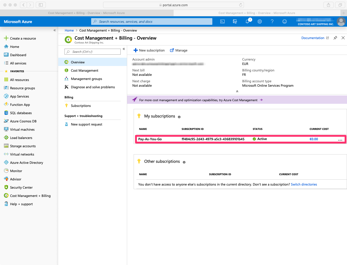
Task: Close the Cost Management blade
Action: click(343, 38)
